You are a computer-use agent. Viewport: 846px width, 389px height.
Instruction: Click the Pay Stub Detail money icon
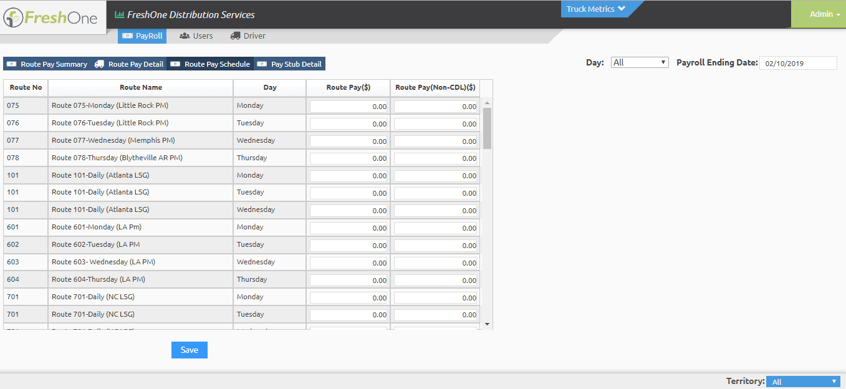[262, 64]
